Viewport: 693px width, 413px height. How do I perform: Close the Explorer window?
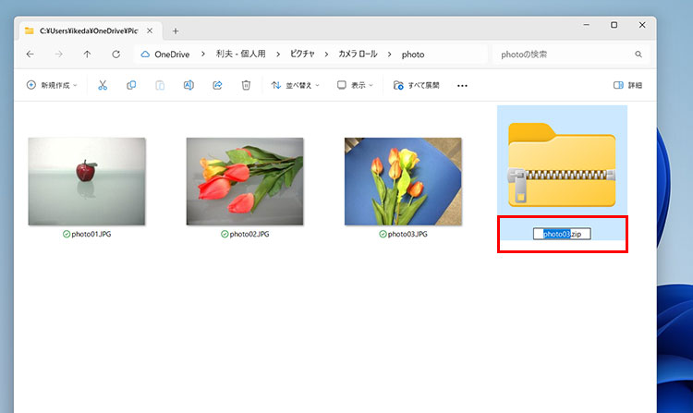click(x=642, y=25)
